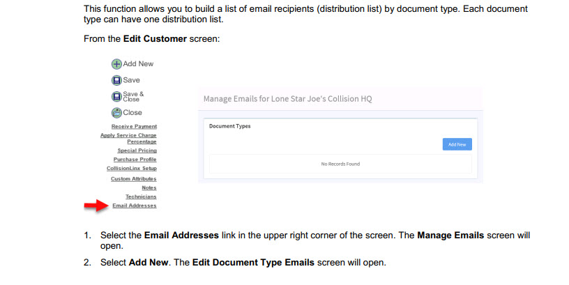Click the green plus Add New icon
569x285 pixels.
pos(116,63)
